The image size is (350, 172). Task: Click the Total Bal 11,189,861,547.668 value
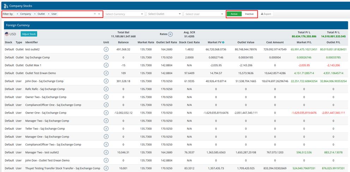[x=123, y=36]
